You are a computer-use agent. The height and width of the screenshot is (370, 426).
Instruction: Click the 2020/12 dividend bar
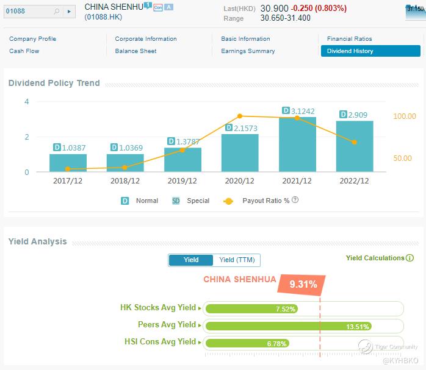click(240, 153)
